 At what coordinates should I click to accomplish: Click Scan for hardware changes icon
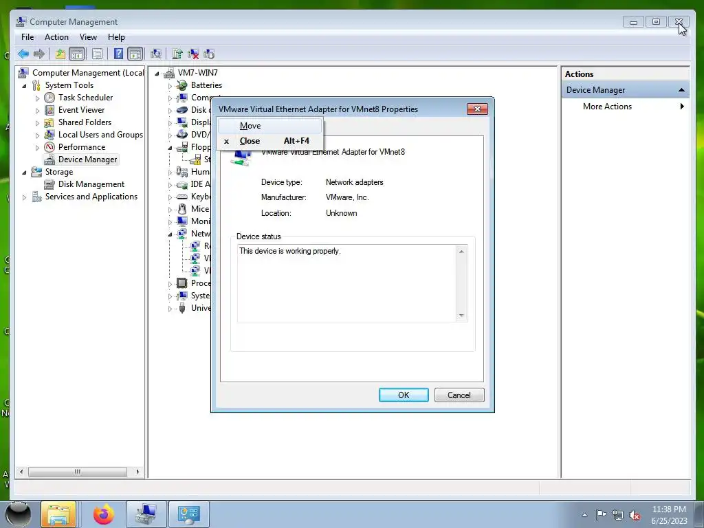156,54
